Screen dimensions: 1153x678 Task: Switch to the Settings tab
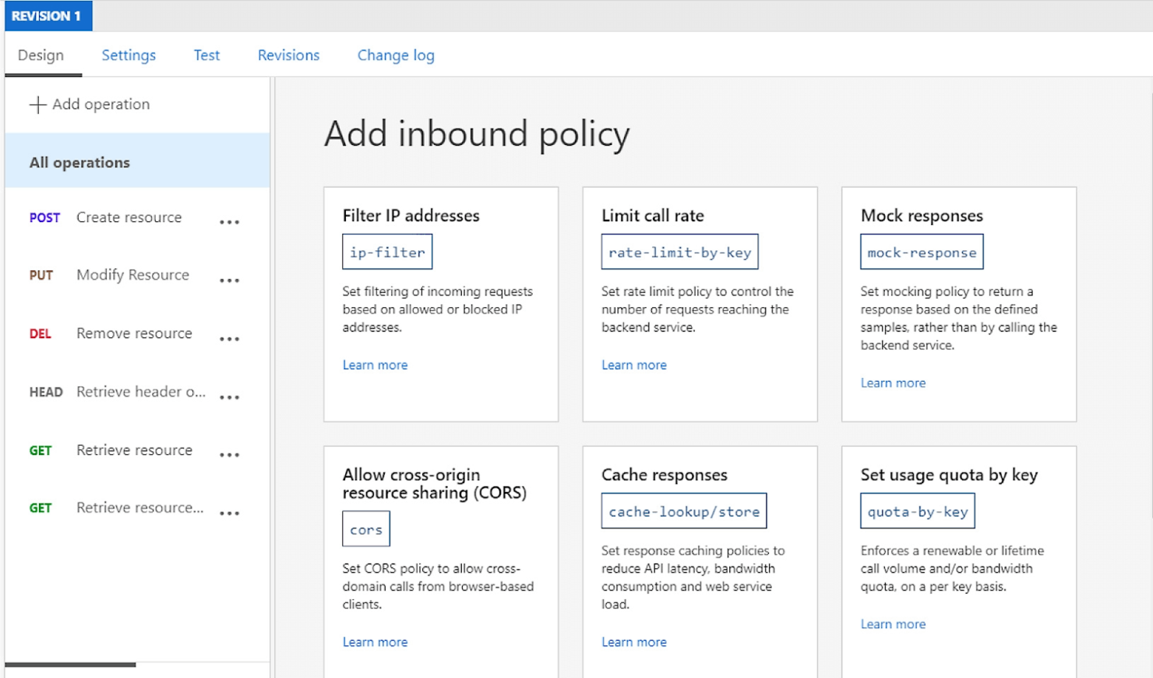point(128,55)
